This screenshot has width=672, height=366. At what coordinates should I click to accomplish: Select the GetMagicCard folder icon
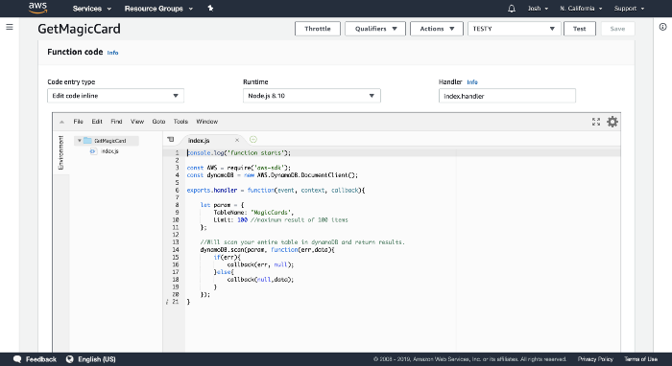tap(87, 141)
